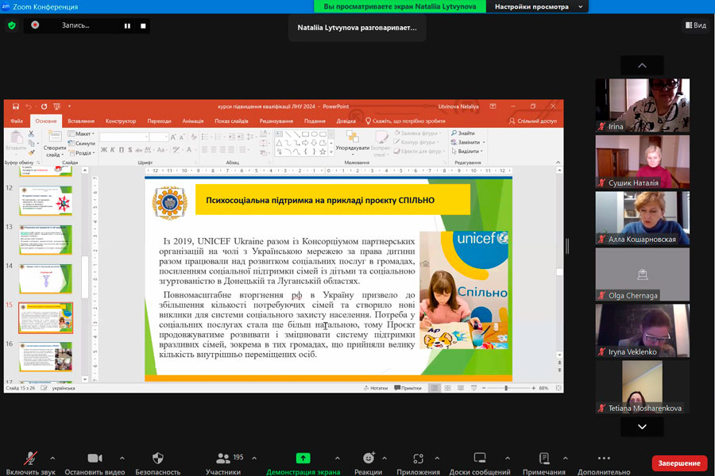Expand audio options arrow beside Включить звук

coord(52,459)
